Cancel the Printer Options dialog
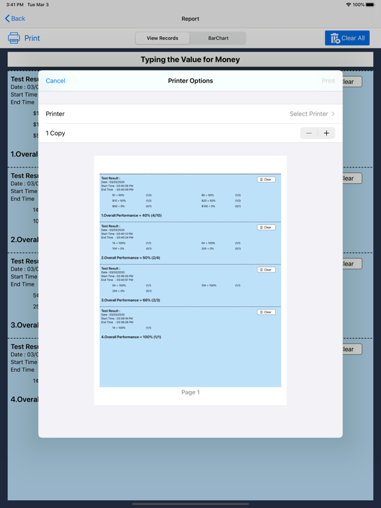The height and width of the screenshot is (508, 381). click(x=56, y=81)
